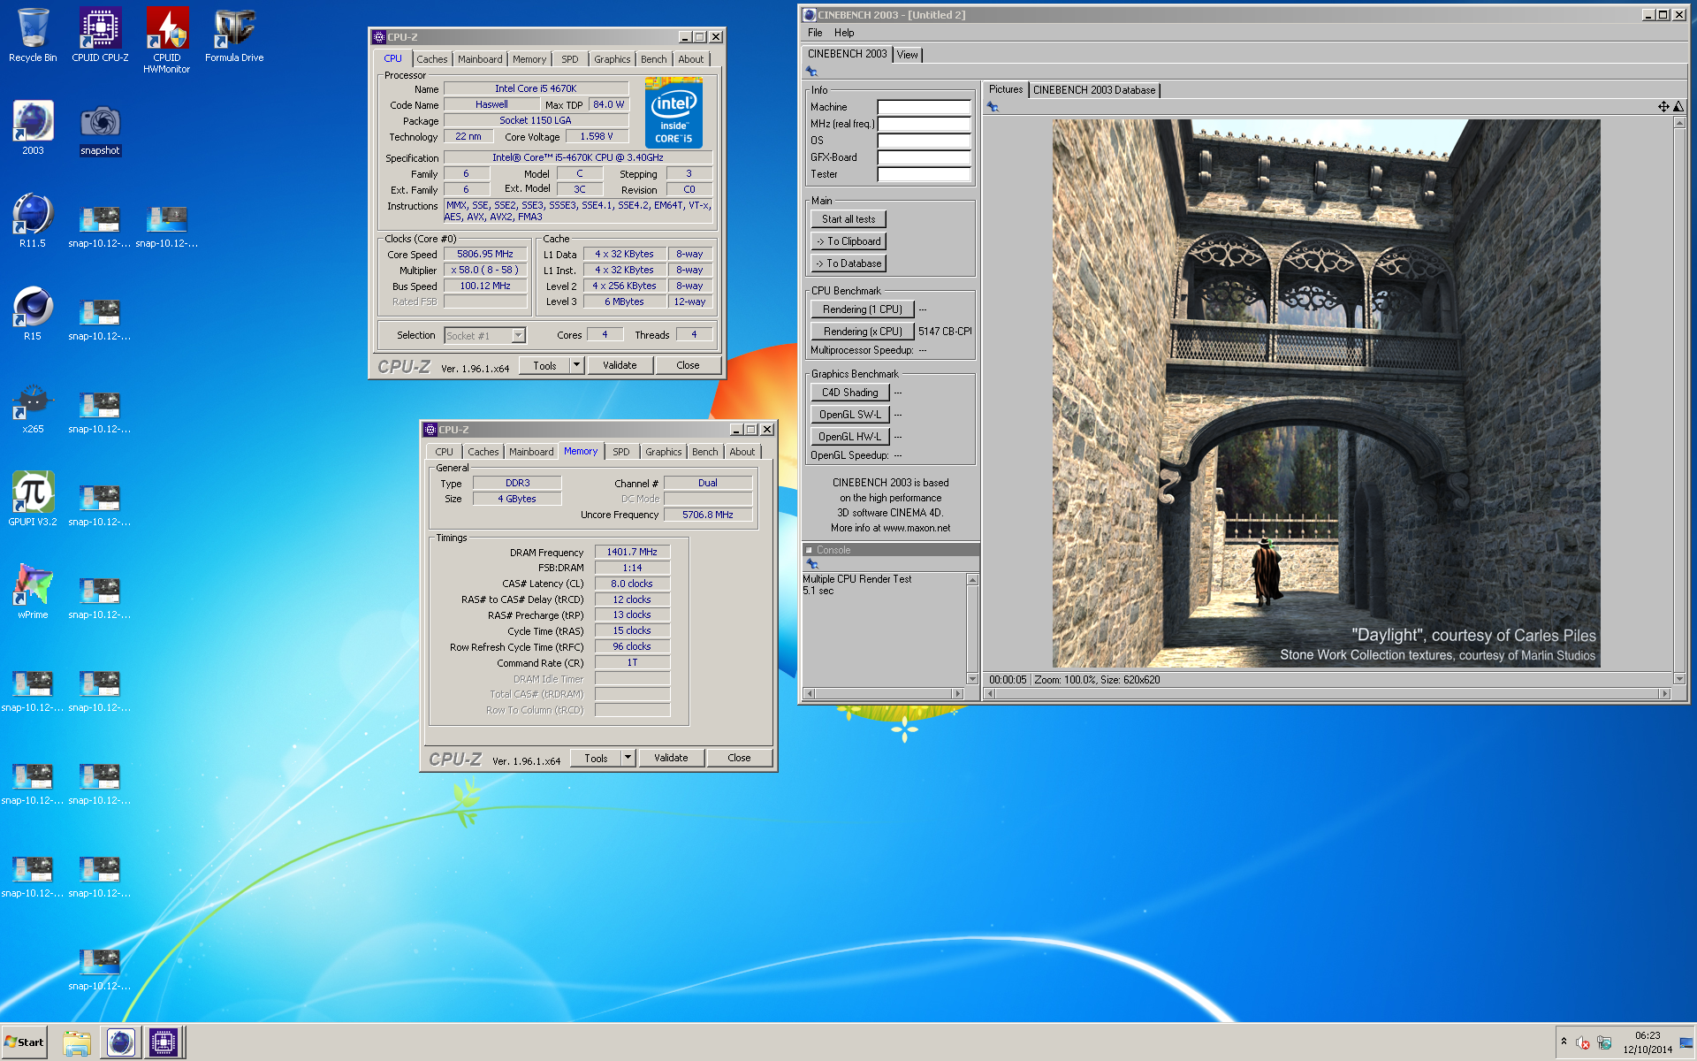Click the show desktop tray icon
1697x1061 pixels.
tap(1686, 1042)
